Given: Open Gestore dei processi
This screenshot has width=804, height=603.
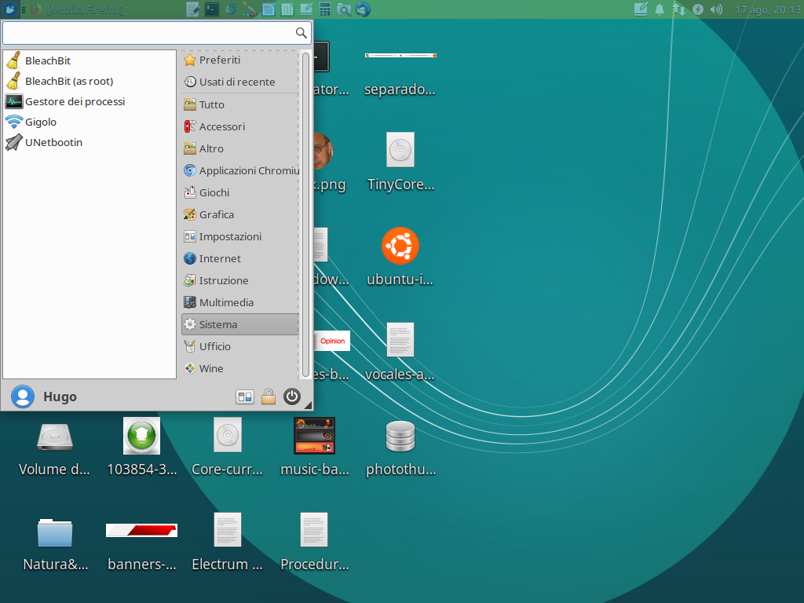Looking at the screenshot, I should pos(90,101).
